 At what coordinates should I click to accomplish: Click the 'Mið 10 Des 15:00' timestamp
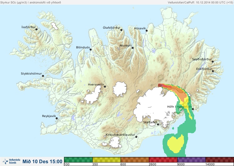tap(42, 162)
